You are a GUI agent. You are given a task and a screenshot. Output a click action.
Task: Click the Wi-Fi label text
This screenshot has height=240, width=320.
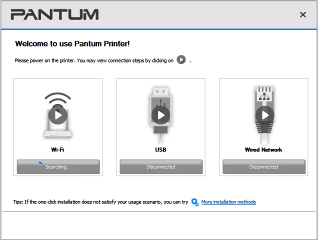(57, 149)
